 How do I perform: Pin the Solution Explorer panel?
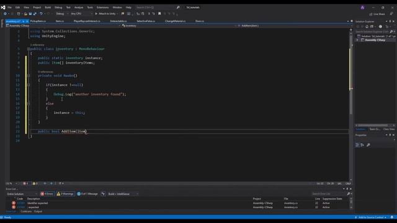click(390, 22)
